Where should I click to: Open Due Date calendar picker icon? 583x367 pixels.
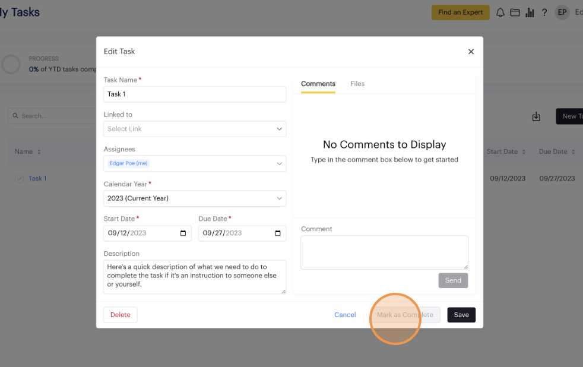pyautogui.click(x=278, y=233)
